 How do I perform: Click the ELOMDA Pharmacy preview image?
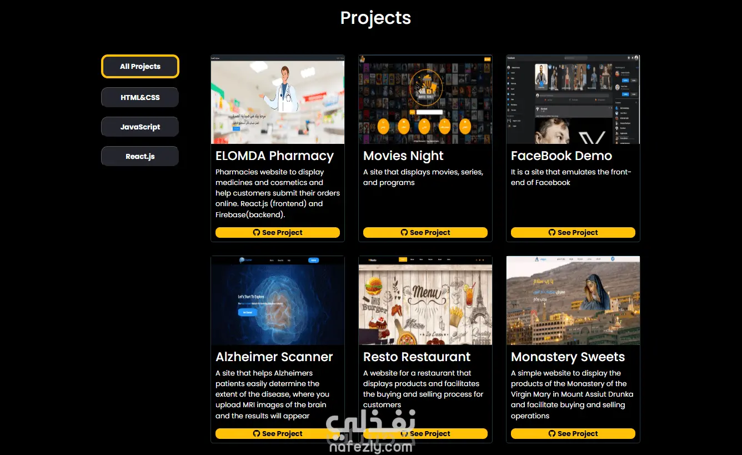tap(278, 99)
